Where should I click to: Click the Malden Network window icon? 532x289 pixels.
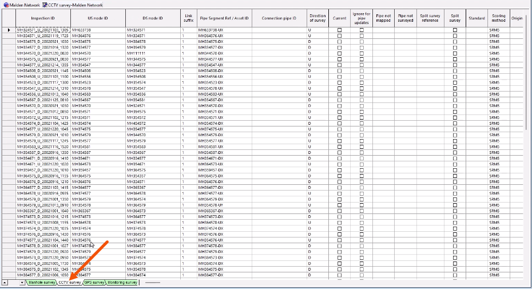pos(5,4)
